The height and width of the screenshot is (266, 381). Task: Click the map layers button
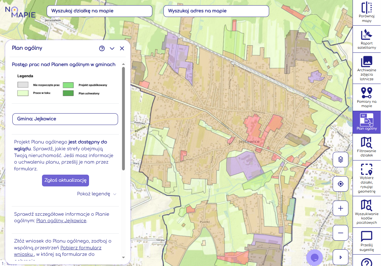(x=341, y=160)
